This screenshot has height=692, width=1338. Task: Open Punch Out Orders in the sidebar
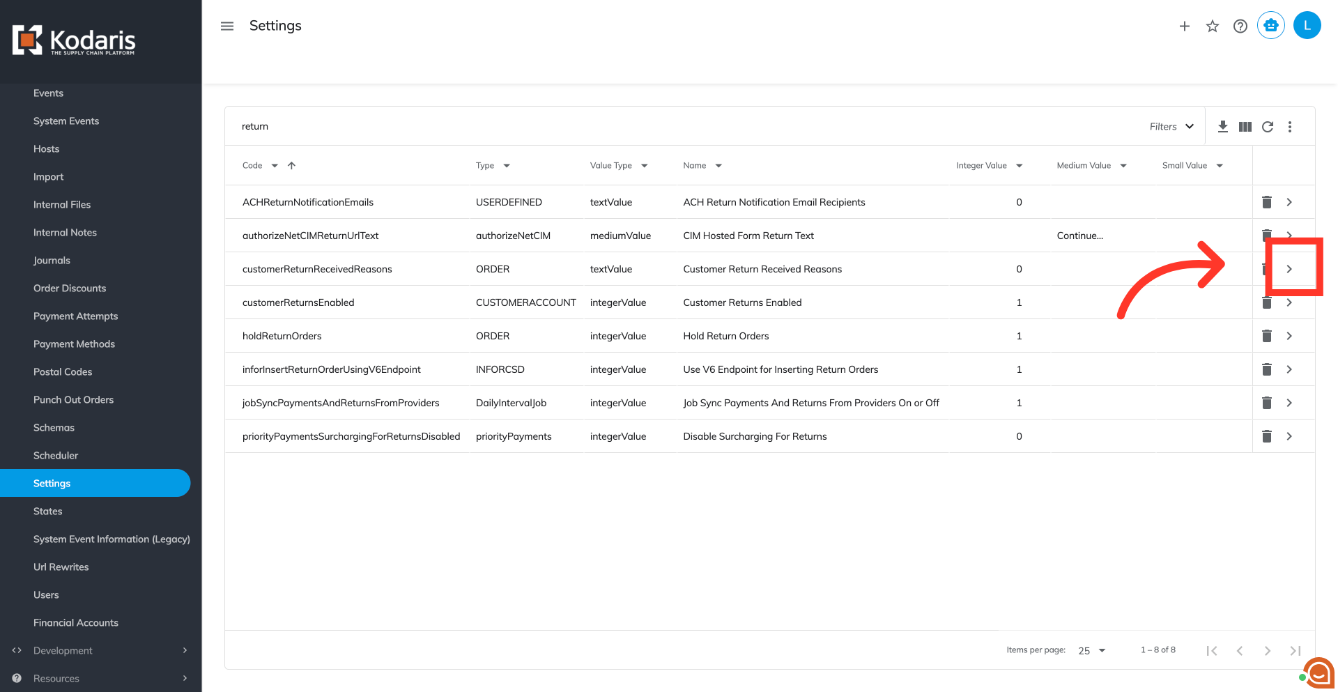pos(73,399)
